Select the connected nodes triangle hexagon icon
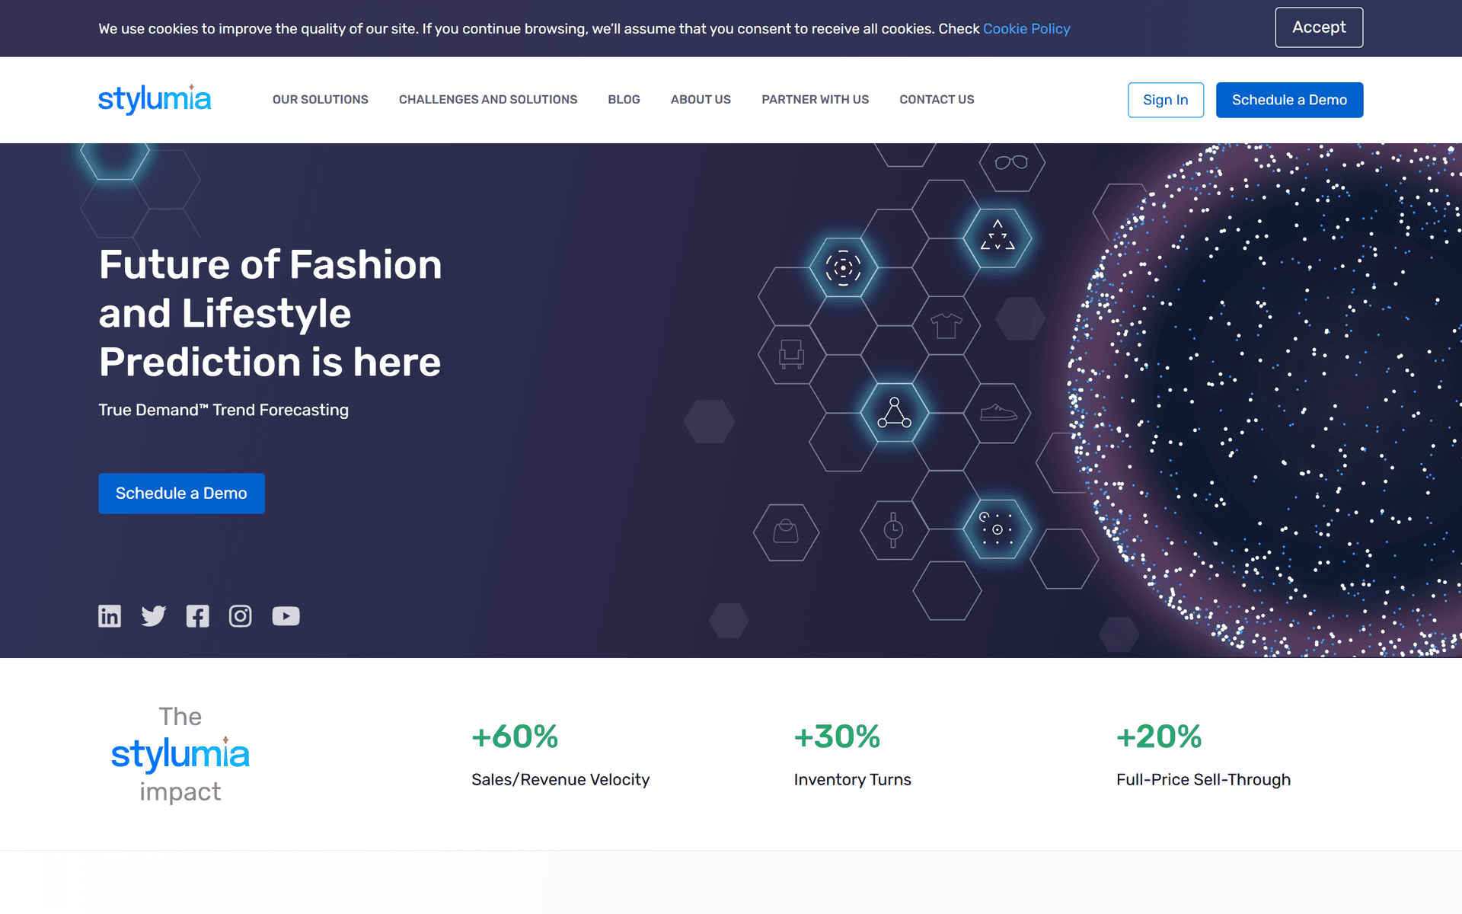Screen dimensions: 1462x914 pos(894,413)
